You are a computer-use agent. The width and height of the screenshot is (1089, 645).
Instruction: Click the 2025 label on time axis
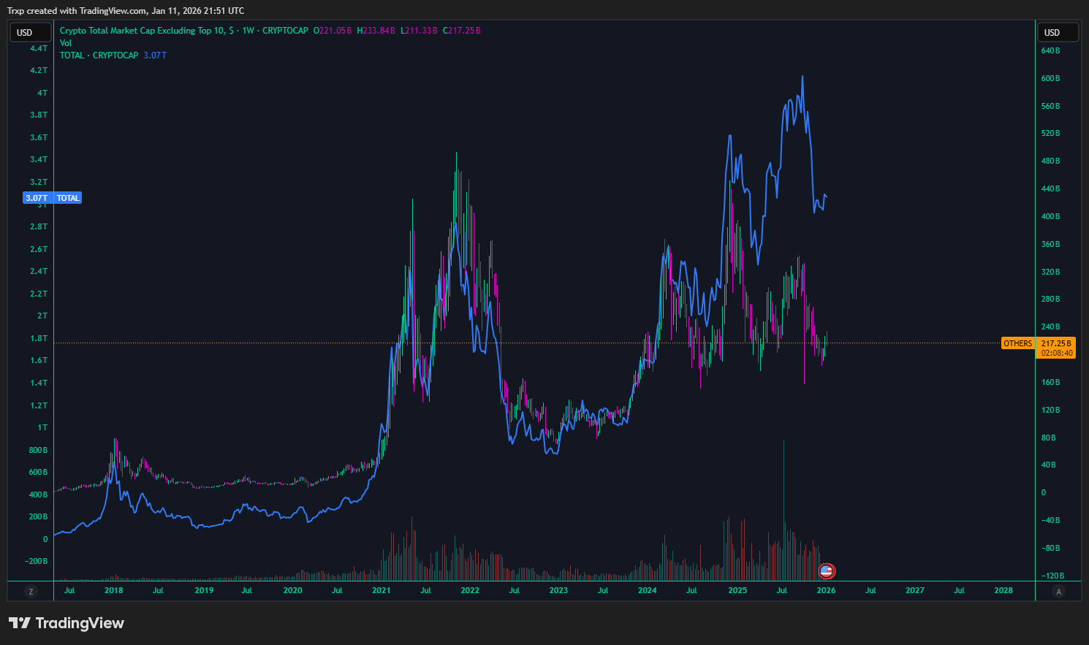pos(737,590)
